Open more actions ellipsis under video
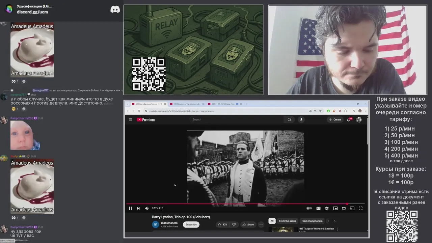 [261, 224]
